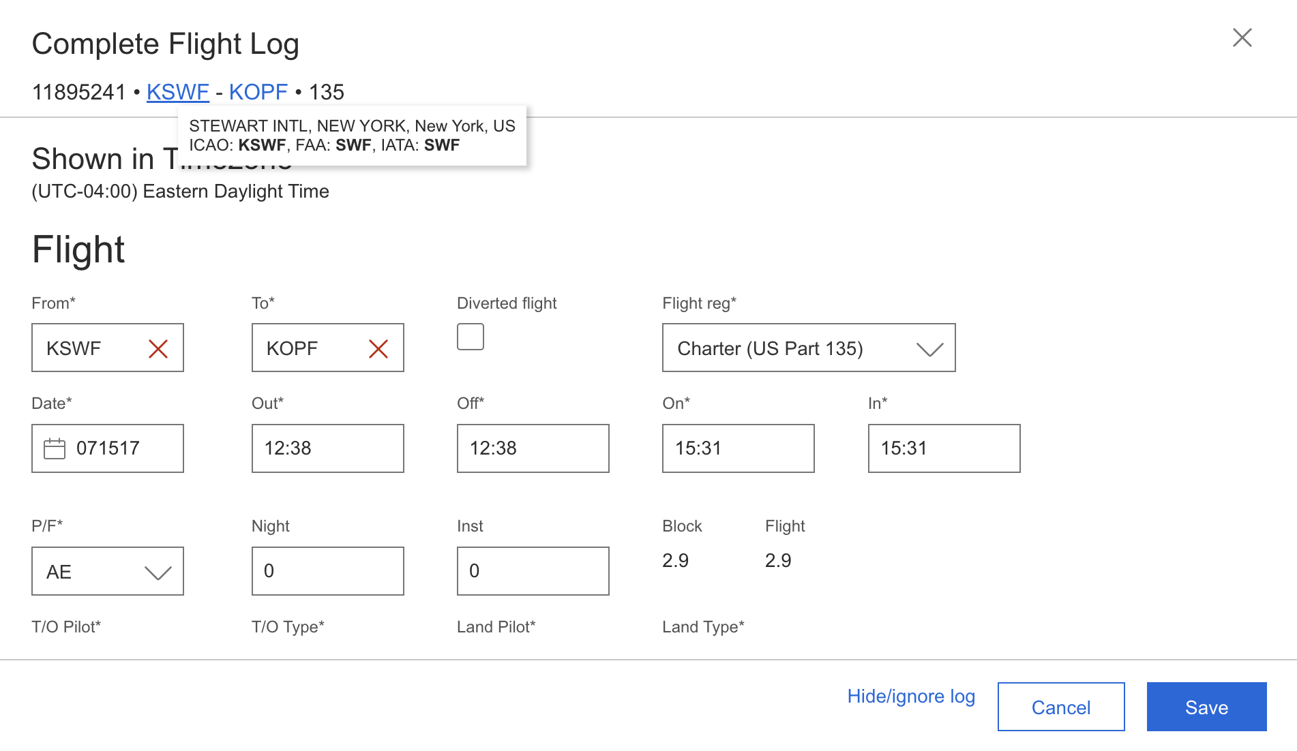This screenshot has height=751, width=1297.
Task: Open the P/F dropdown showing AE
Action: pos(108,572)
